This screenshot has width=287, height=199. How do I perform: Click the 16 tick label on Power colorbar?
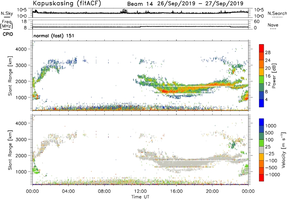(x=268, y=76)
